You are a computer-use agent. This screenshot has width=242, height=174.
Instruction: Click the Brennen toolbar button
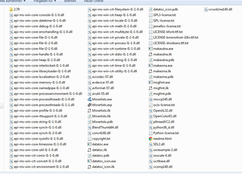coord(70,1)
